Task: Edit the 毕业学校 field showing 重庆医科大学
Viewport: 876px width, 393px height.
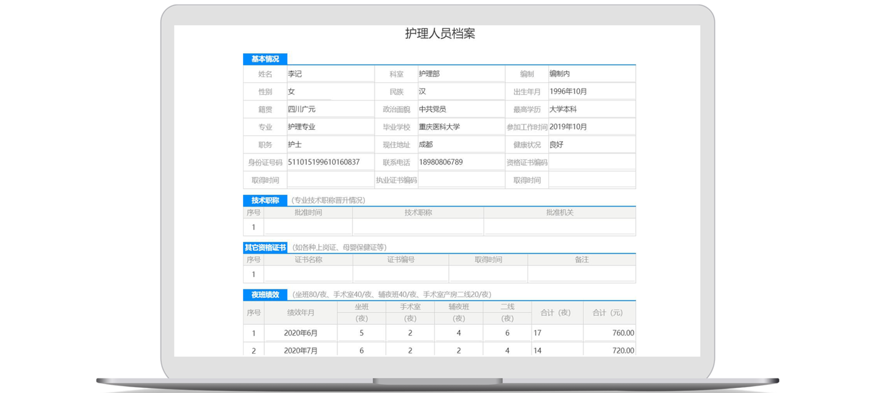Action: point(461,127)
